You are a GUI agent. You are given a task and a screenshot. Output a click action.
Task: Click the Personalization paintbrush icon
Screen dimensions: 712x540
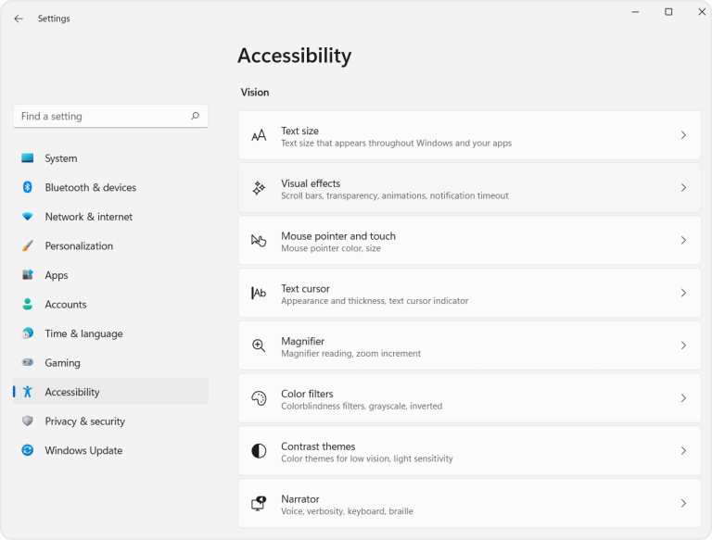coord(27,245)
